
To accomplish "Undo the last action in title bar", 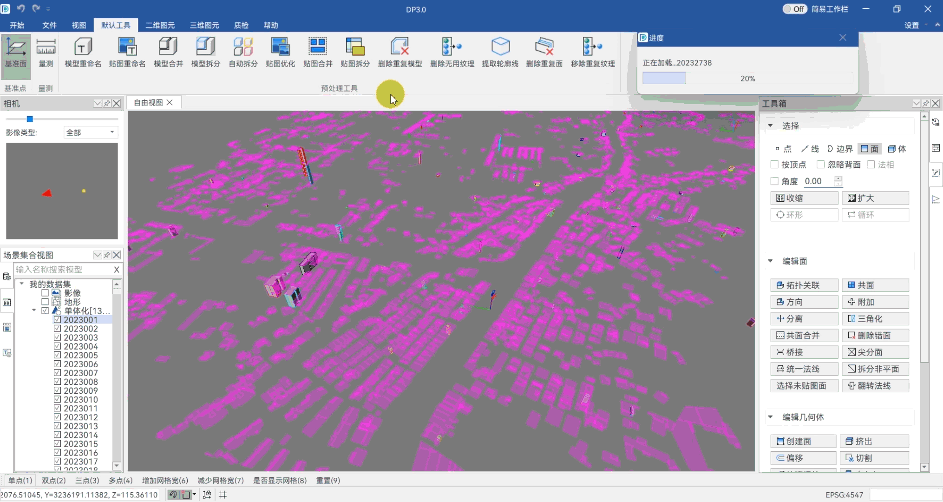I will pyautogui.click(x=21, y=8).
